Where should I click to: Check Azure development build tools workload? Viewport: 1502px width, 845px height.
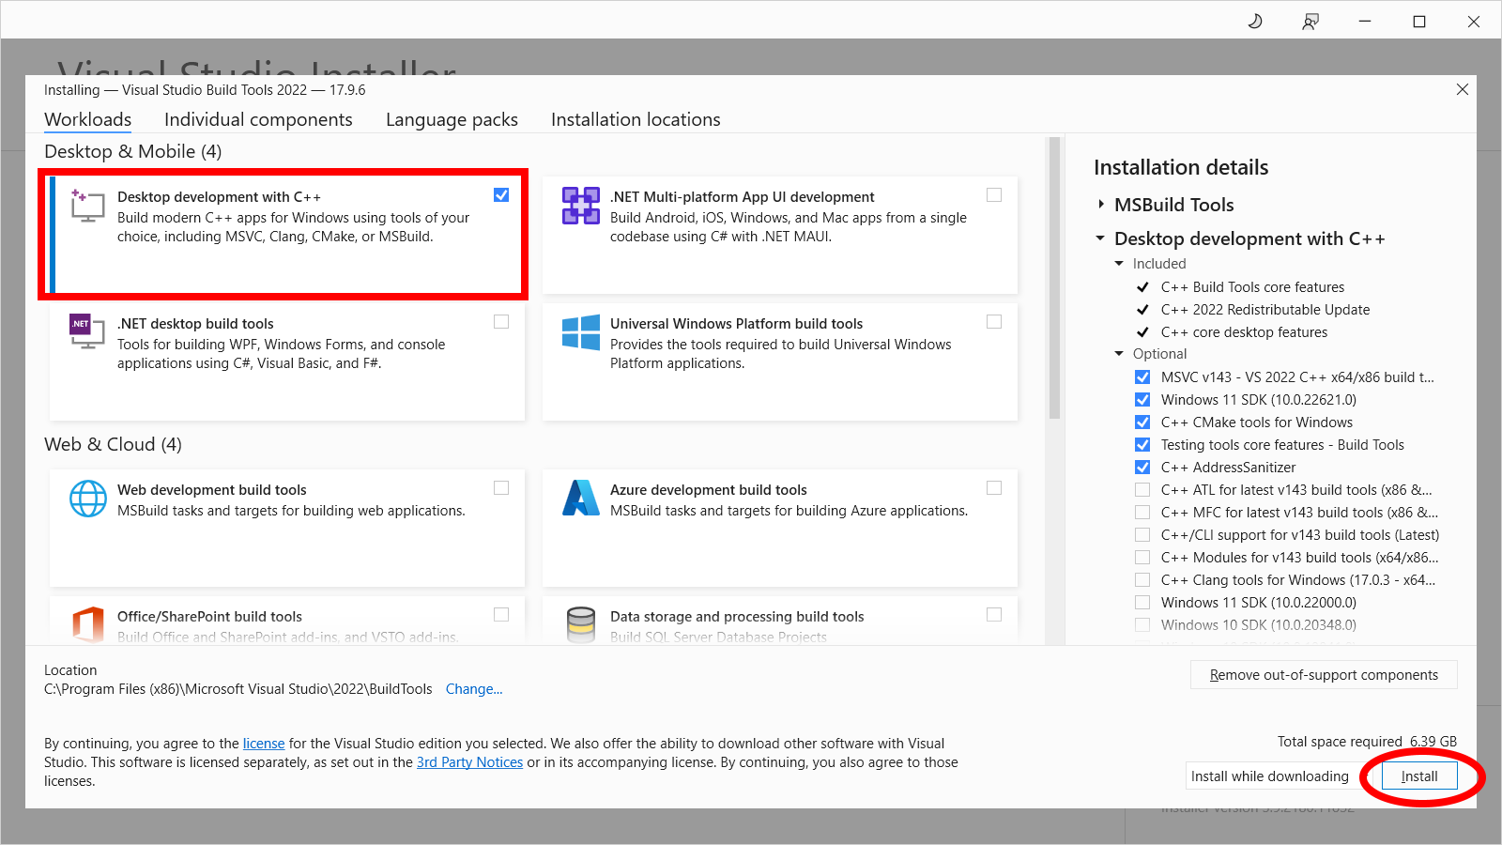[x=994, y=488]
